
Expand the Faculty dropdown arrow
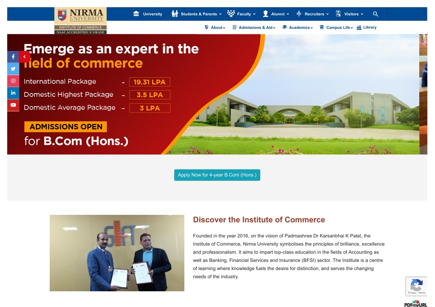254,14
